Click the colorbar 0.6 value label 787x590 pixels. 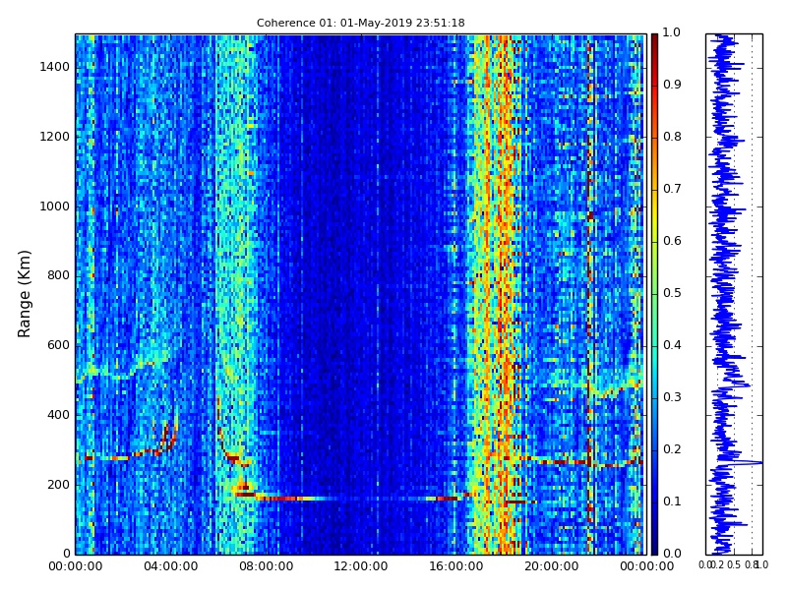pos(672,241)
